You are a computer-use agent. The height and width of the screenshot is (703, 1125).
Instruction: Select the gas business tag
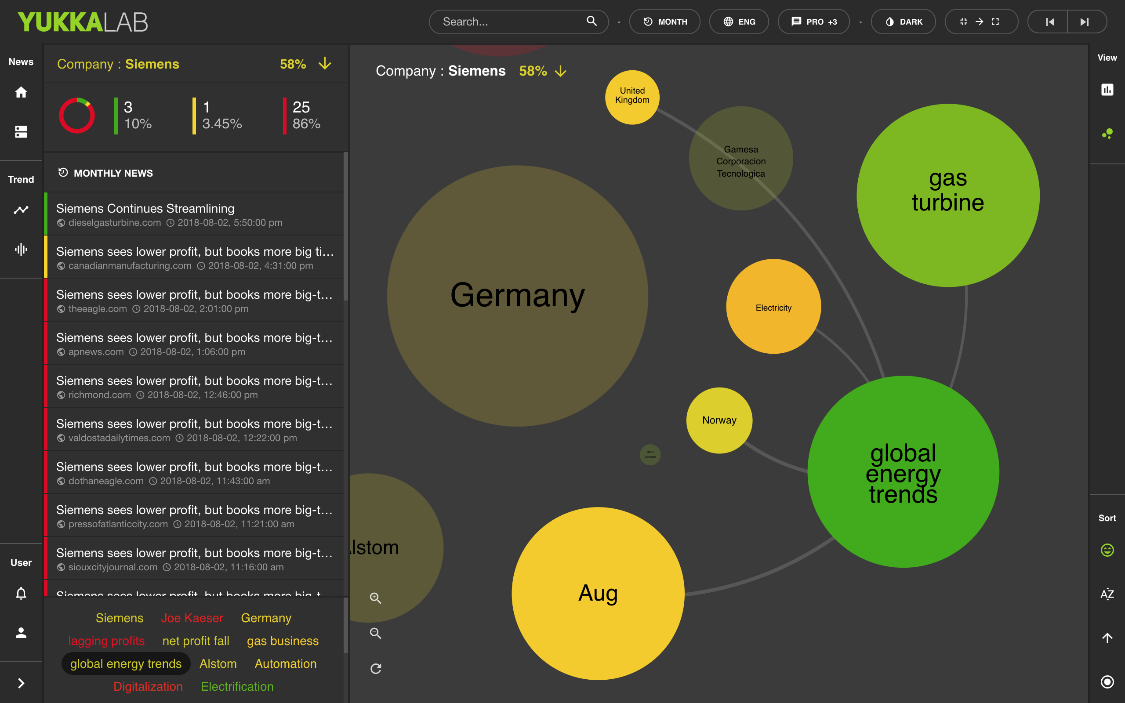click(x=283, y=641)
